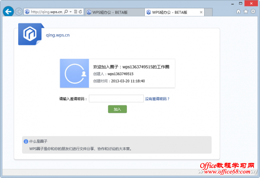Image resolution: width=260 pixels, height=178 pixels.
Task: Click the WPS圈子 description sentence
Action: 81,149
